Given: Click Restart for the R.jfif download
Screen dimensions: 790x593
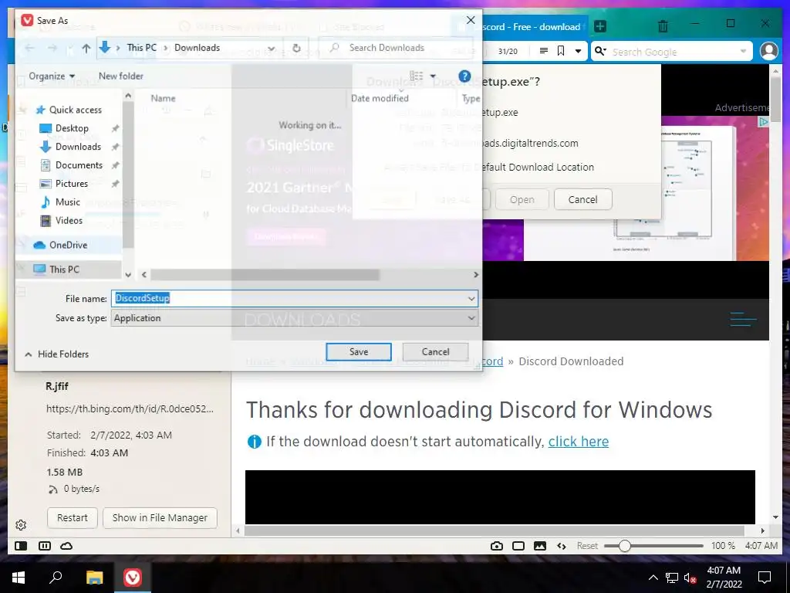Looking at the screenshot, I should tap(72, 518).
